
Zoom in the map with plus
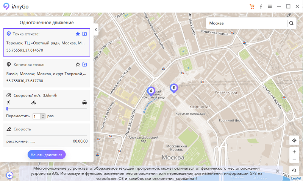(294, 152)
